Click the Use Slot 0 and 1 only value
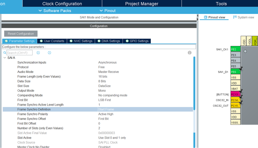Screen dimensions: 258x148 pyautogui.click(x=112, y=138)
